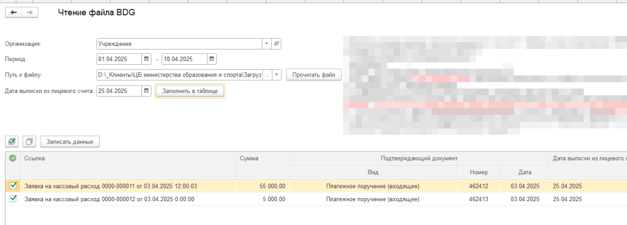Image resolution: width=627 pixels, height=225 pixels.
Task: Click the Записать данные button
Action: (70, 142)
